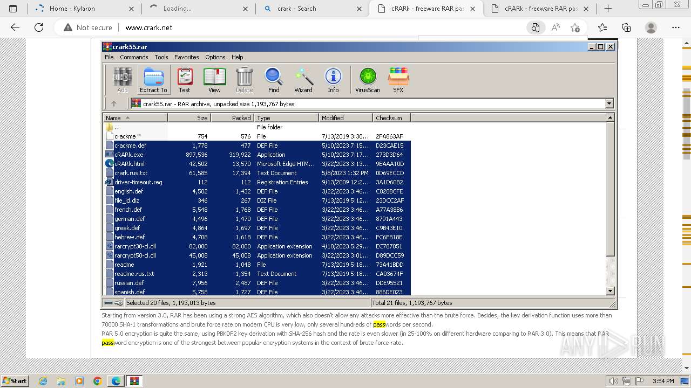The image size is (691, 388).
Task: Select german.def file
Action: coord(257,219)
